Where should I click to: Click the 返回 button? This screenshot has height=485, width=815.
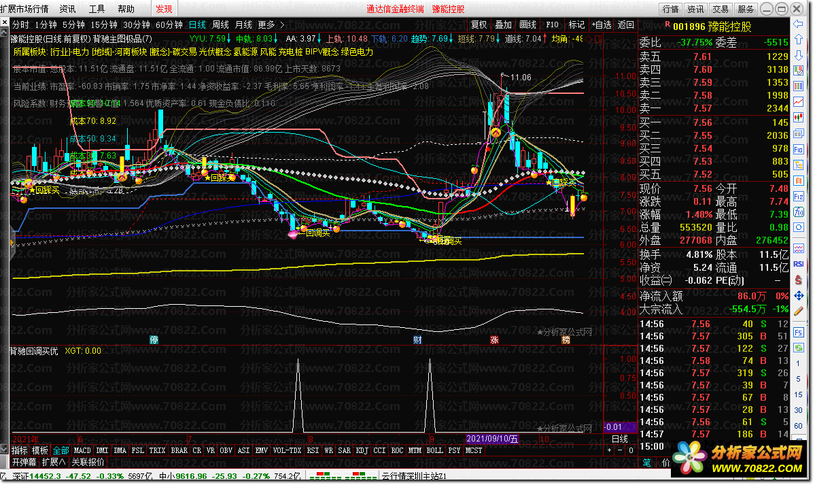[626, 24]
